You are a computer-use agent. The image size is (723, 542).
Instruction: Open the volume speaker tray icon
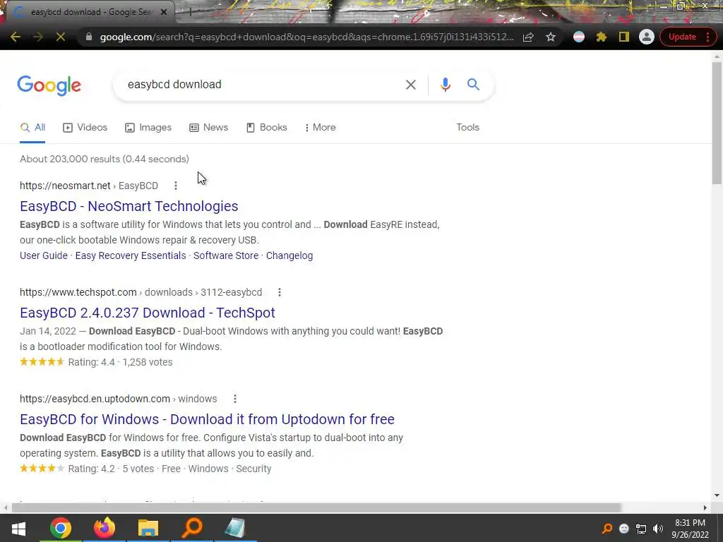tap(658, 529)
